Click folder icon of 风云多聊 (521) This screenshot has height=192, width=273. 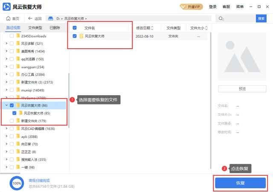[x=18, y=44]
